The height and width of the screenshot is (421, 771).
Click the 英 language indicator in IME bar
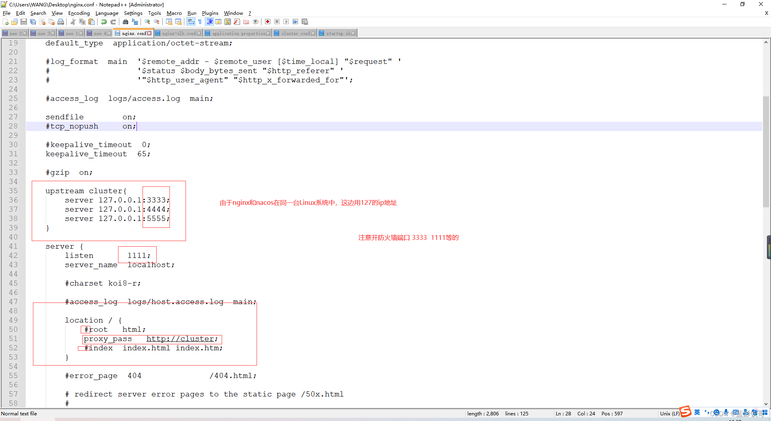coord(697,413)
